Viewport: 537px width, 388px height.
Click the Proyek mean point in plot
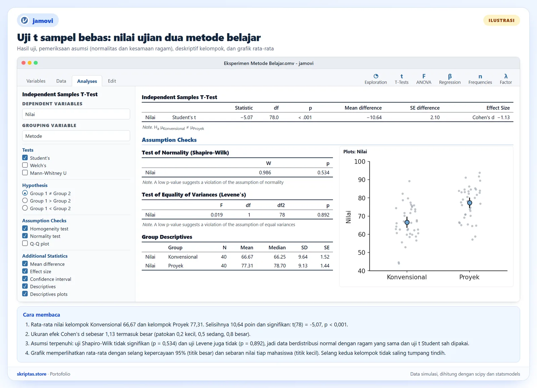(x=470, y=203)
